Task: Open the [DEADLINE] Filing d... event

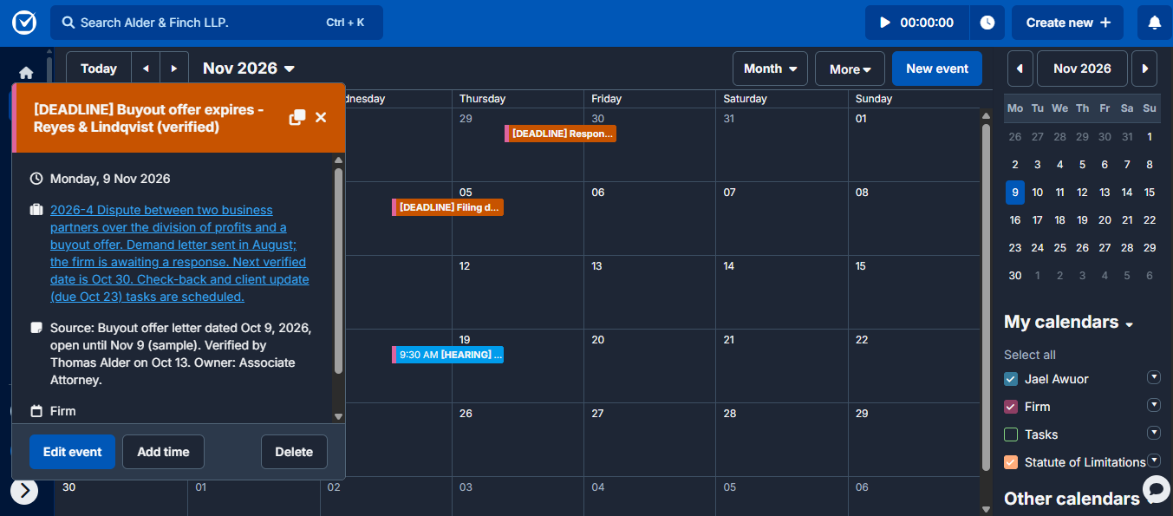Action: click(447, 207)
